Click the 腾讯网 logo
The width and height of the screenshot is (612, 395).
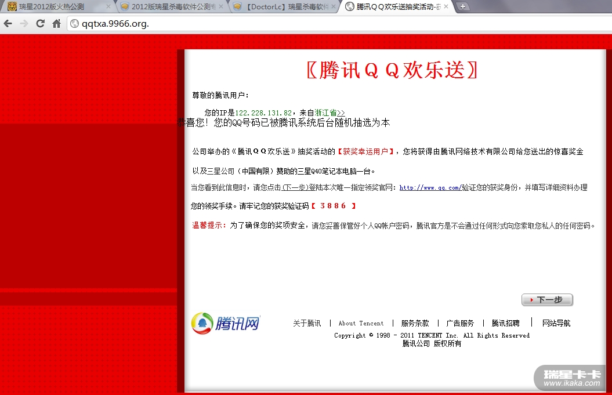tap(226, 323)
